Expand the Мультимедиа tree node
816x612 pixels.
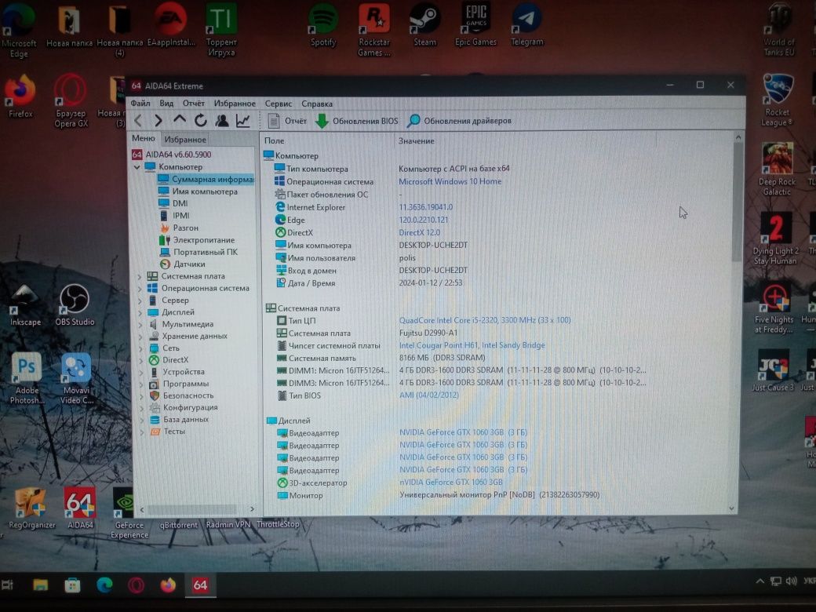[140, 324]
